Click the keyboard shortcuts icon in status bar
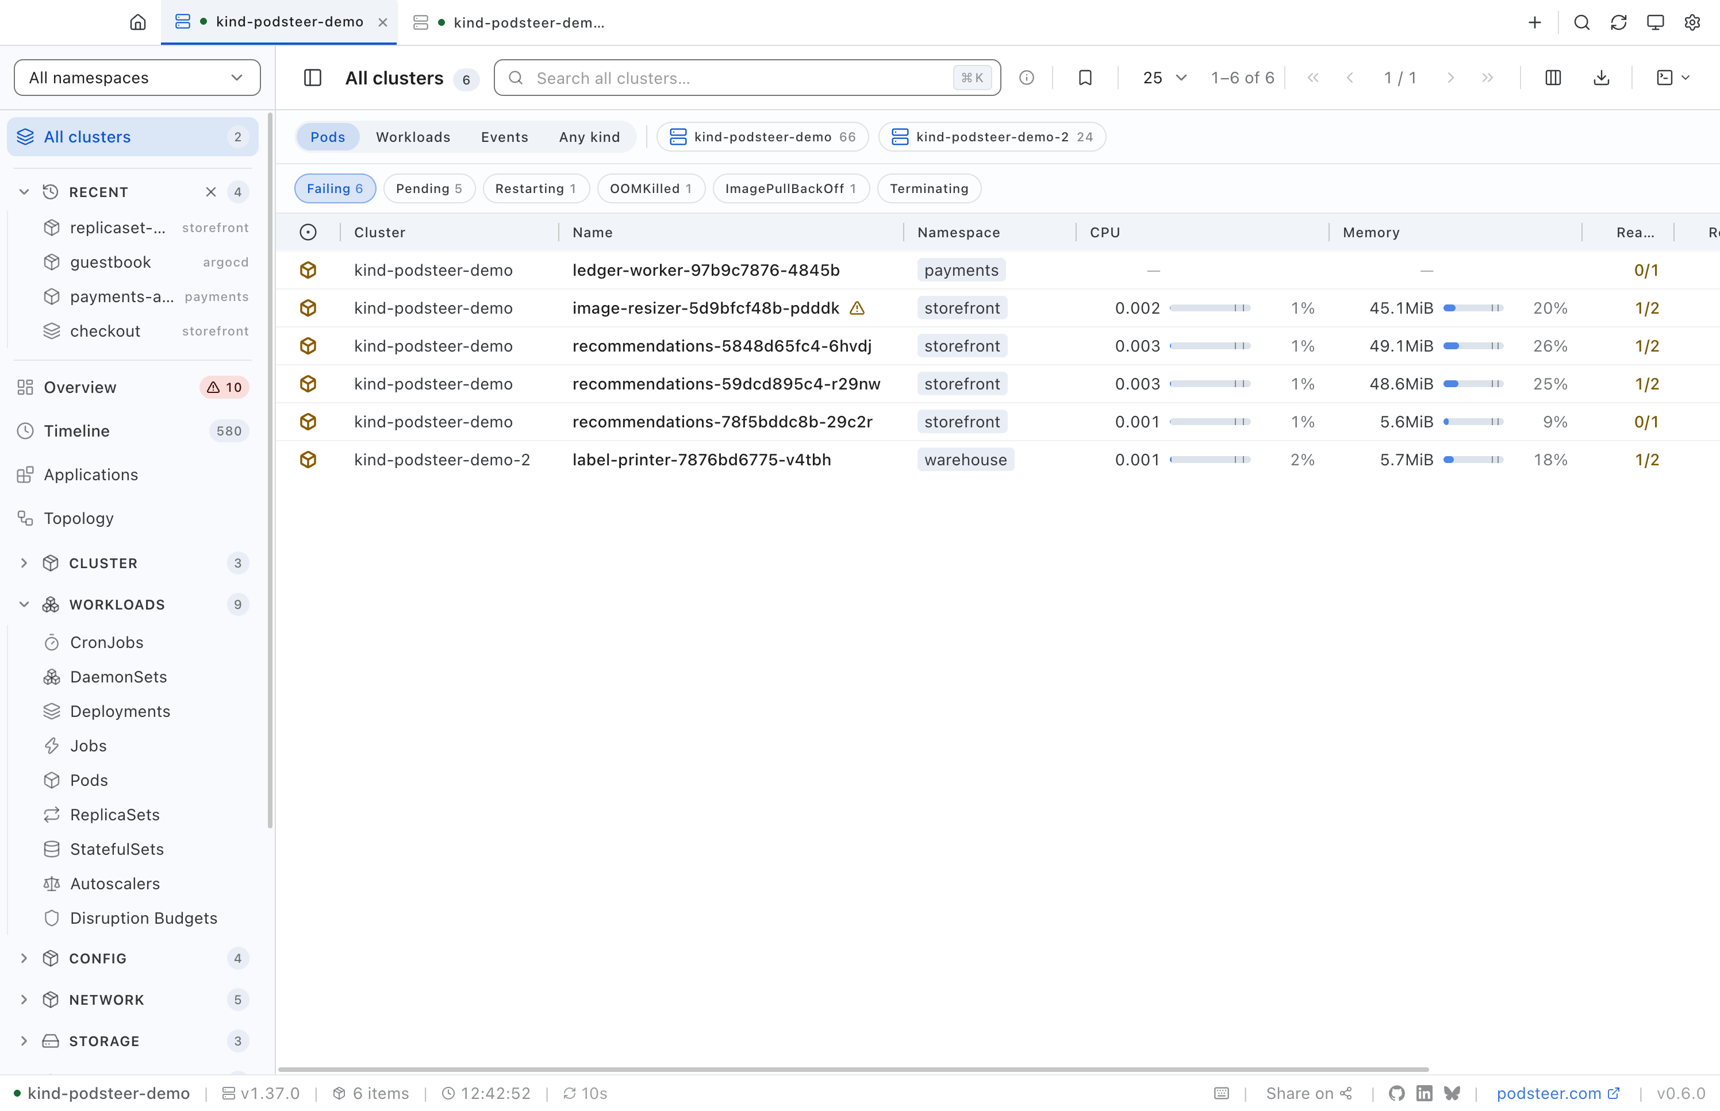 [x=1221, y=1093]
